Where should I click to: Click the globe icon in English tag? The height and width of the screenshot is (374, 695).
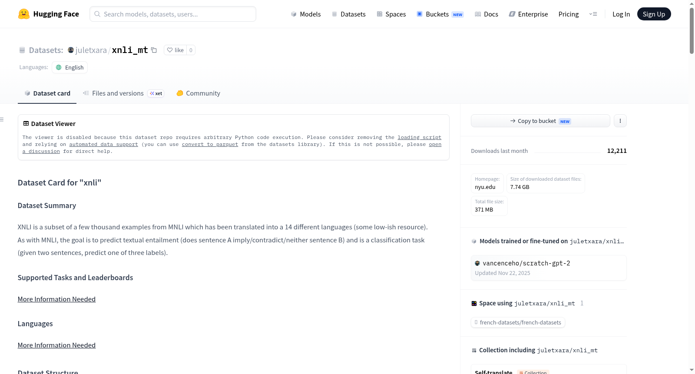click(x=59, y=67)
